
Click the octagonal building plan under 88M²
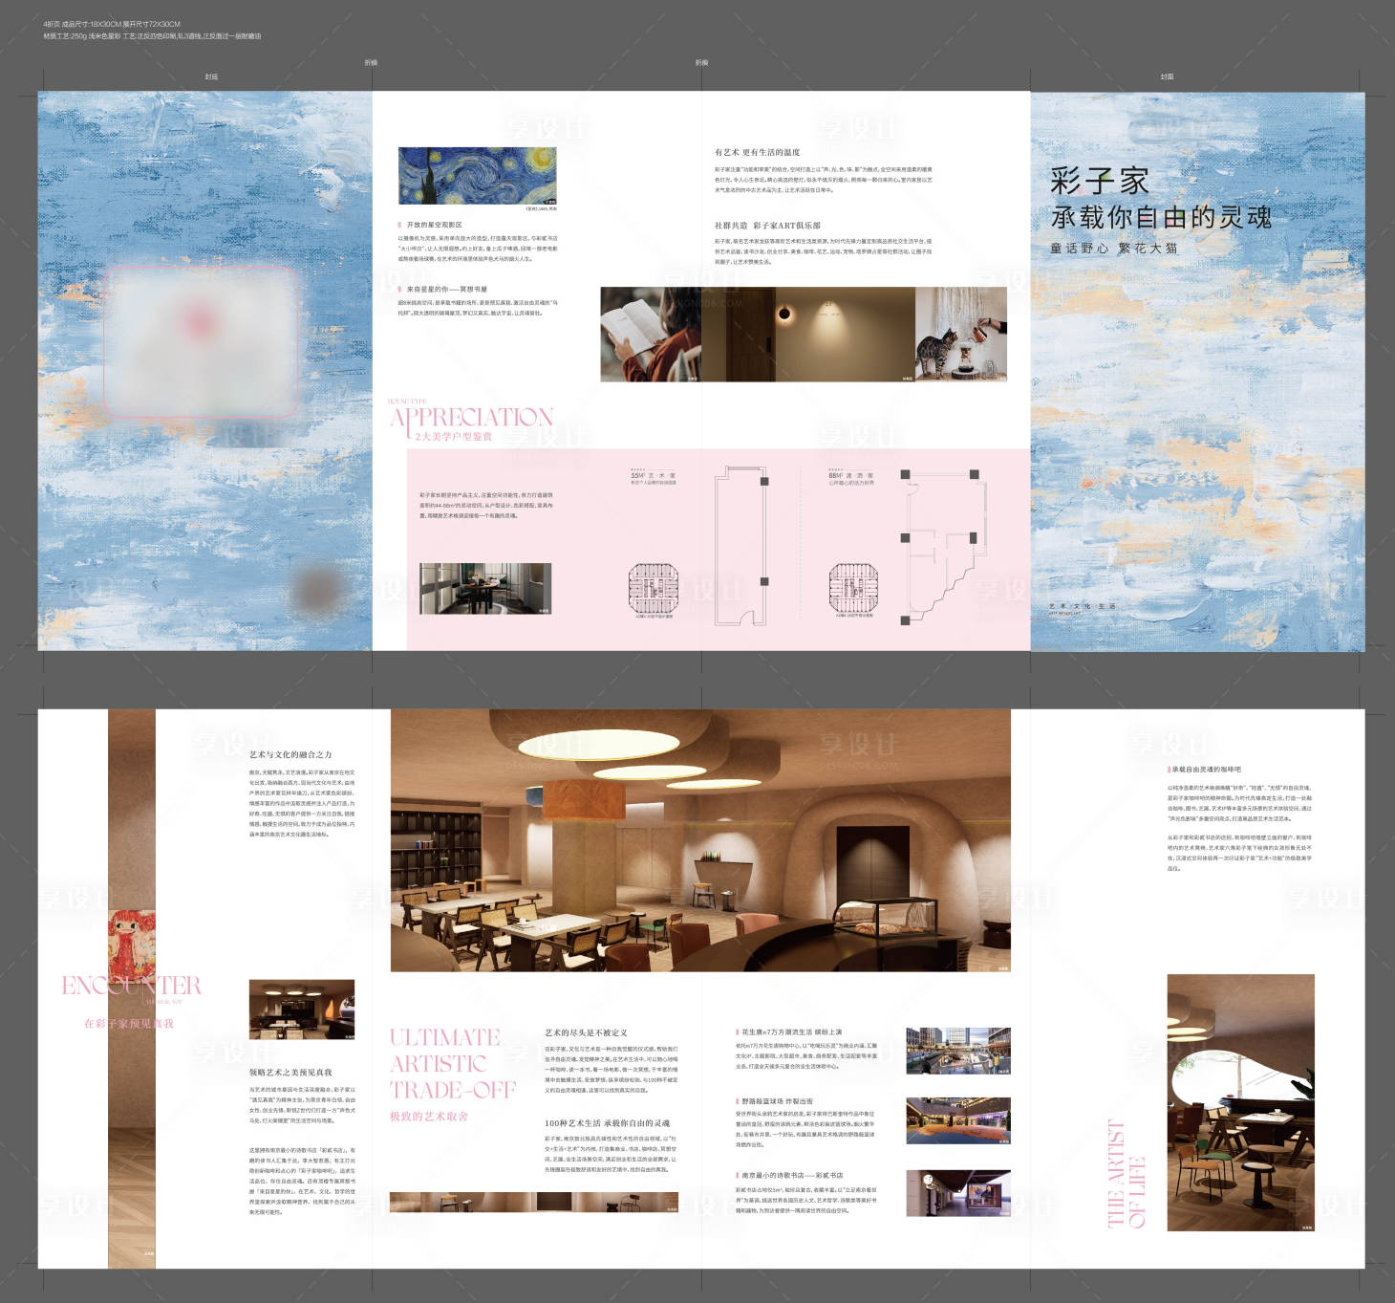coord(853,588)
